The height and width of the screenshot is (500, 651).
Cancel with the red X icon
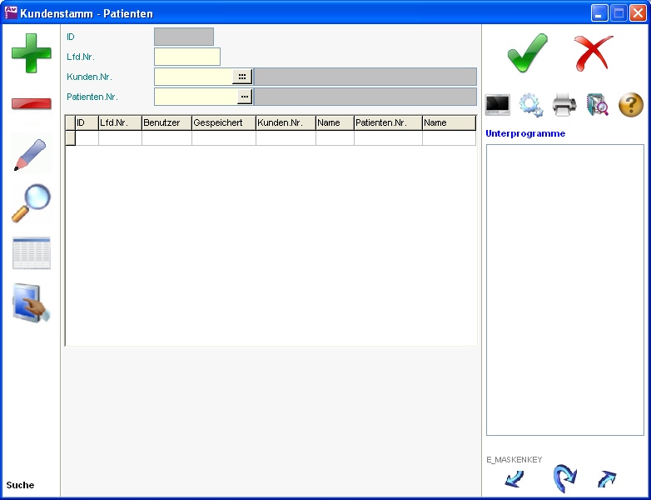[x=593, y=53]
